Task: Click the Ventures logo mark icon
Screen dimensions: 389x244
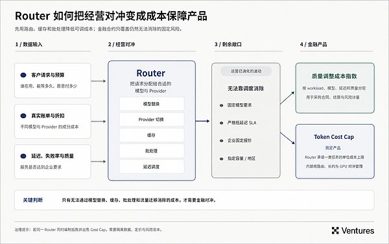Action: (x=335, y=230)
